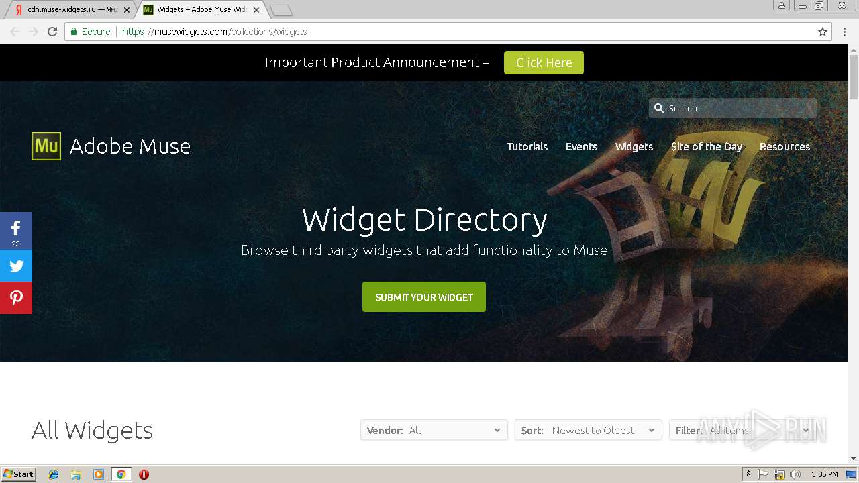Open the Vendor dropdown

[434, 430]
